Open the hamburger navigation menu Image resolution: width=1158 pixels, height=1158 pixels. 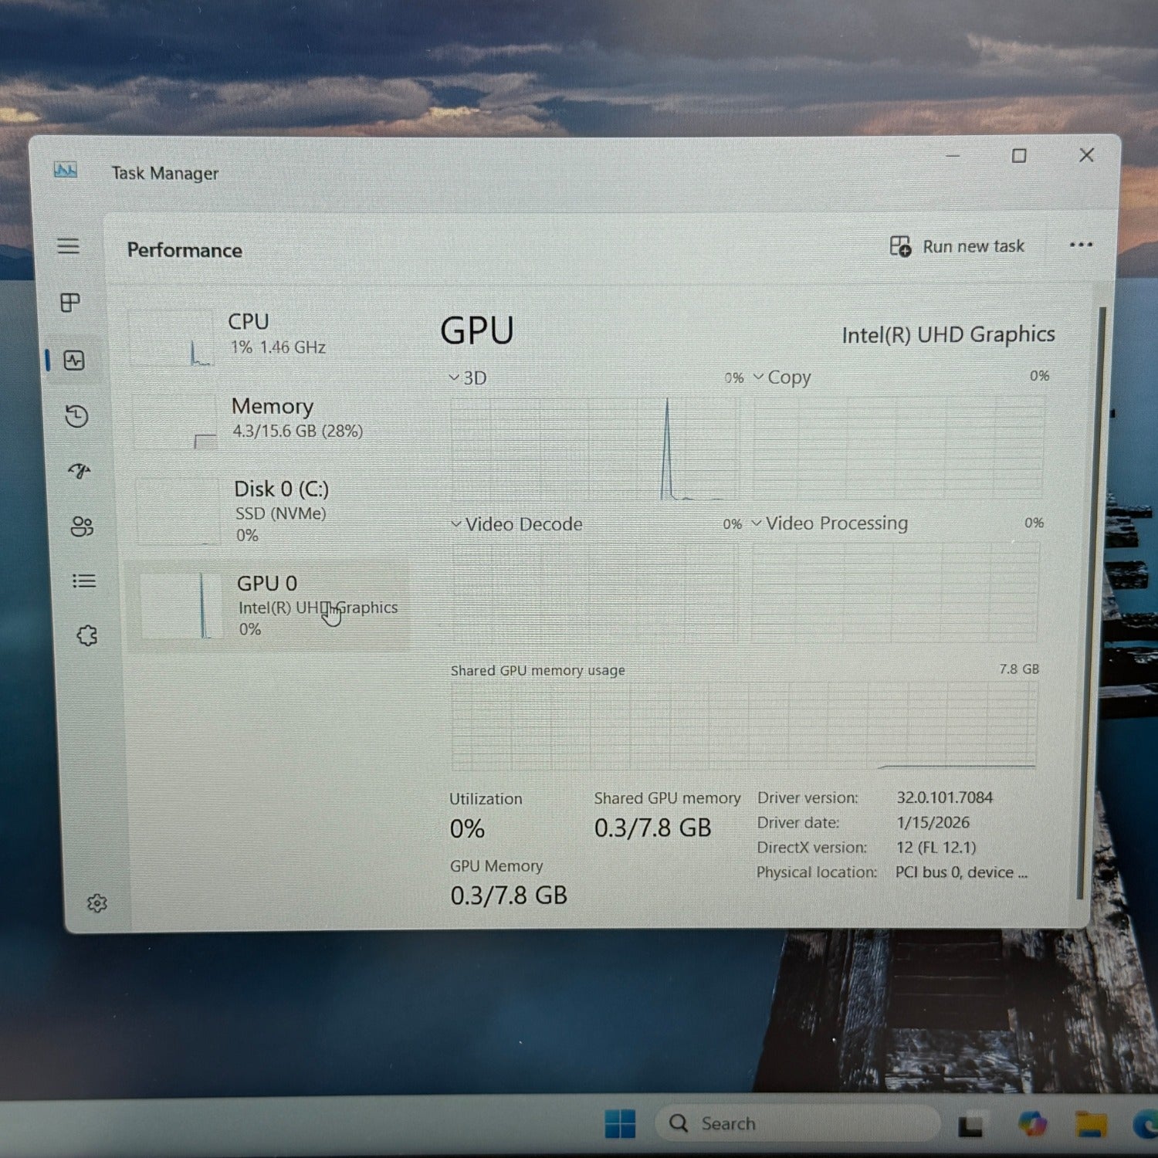(69, 246)
